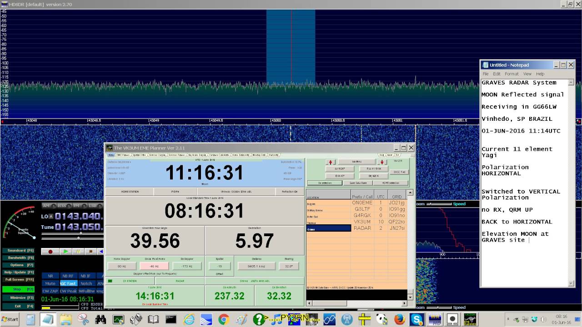Image resolution: width=582 pixels, height=327 pixels.
Task: Click the green Stop [F2] button
Action: pyautogui.click(x=18, y=289)
